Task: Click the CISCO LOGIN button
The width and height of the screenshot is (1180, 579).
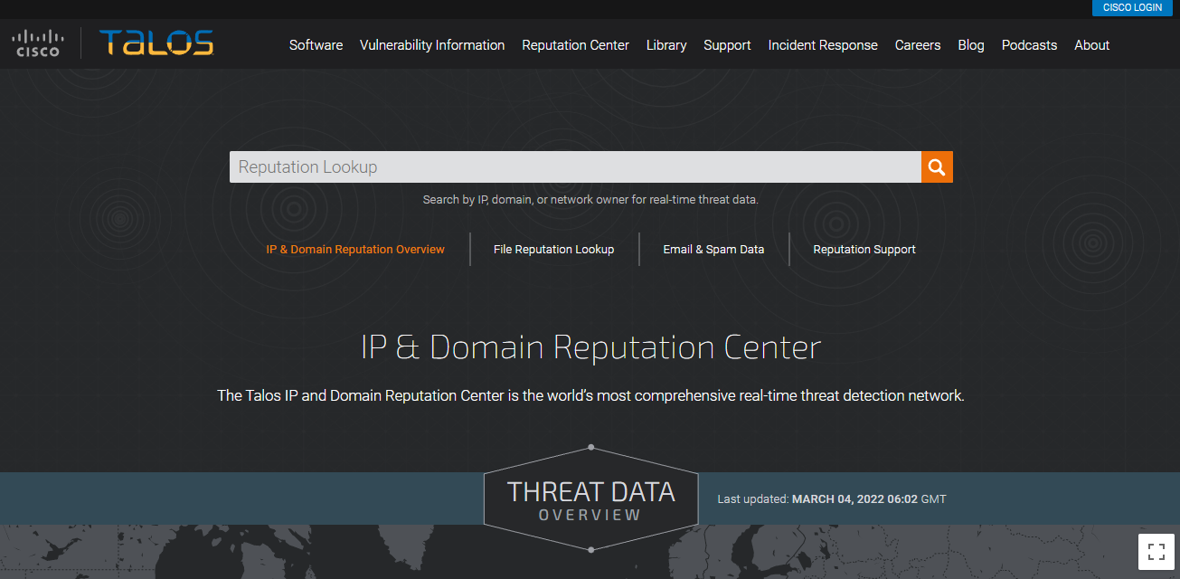Action: (1132, 7)
